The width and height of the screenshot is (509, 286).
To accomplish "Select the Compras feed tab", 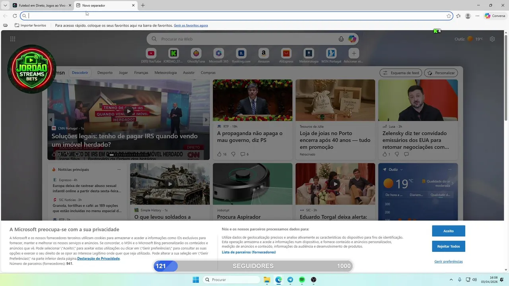I will (208, 73).
